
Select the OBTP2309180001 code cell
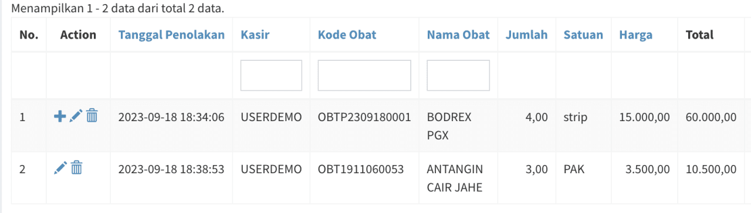pyautogui.click(x=364, y=117)
